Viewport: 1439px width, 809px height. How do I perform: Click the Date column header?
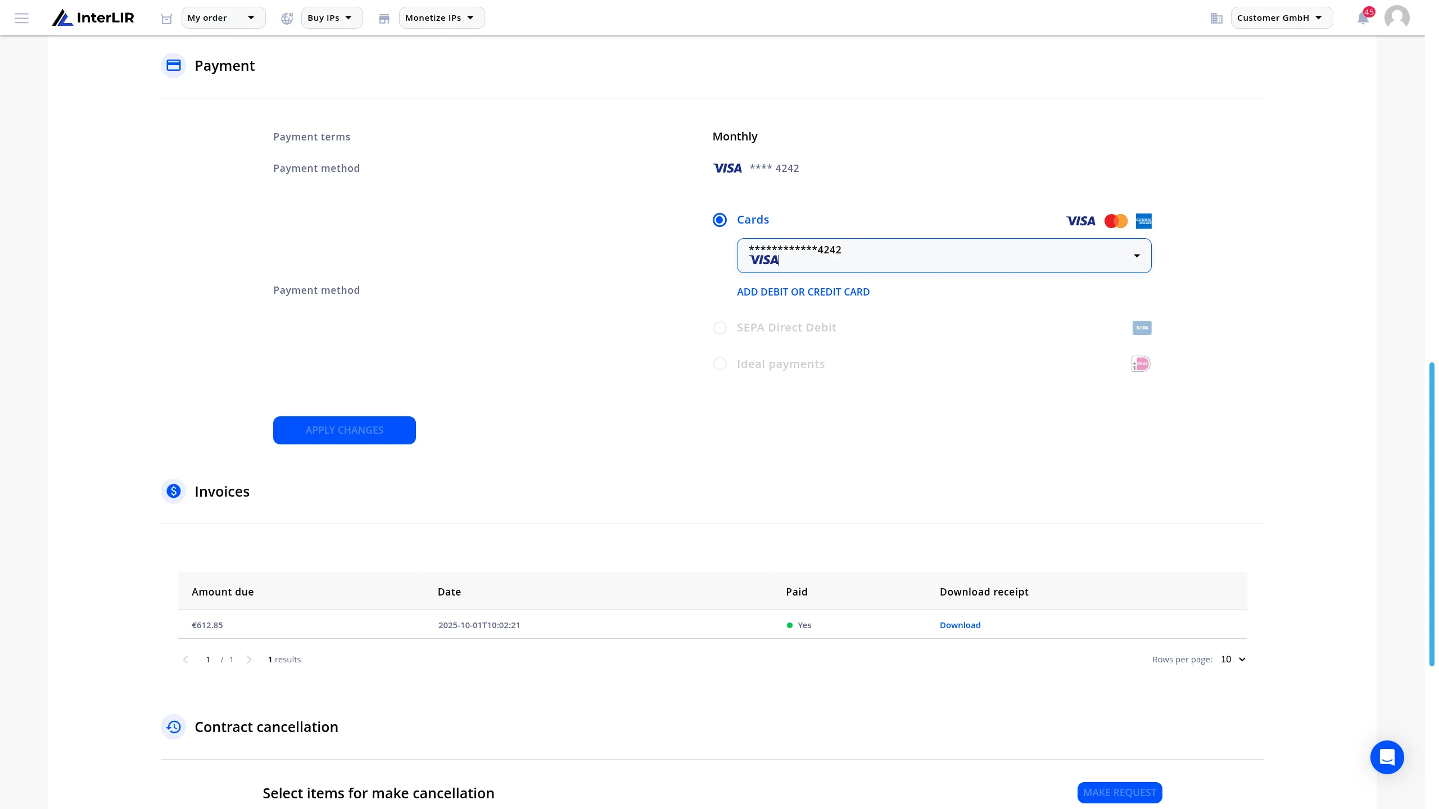click(x=449, y=592)
